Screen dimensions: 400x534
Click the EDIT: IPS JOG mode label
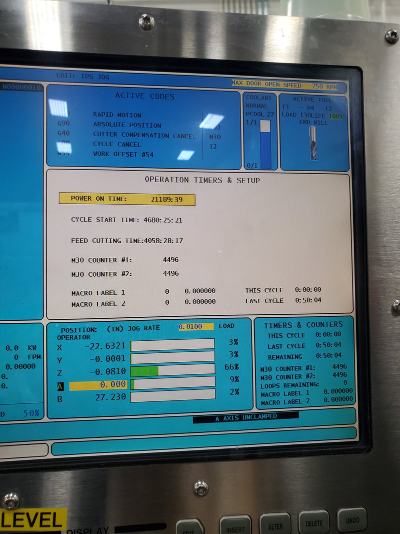(82, 77)
